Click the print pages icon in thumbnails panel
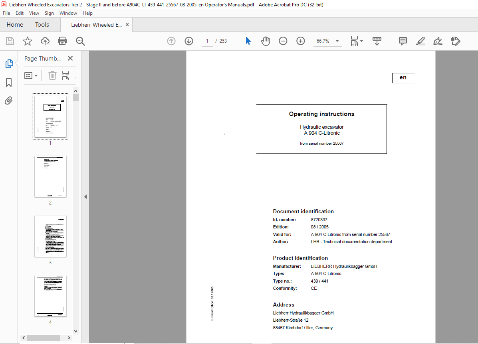The image size is (478, 344). 65,75
